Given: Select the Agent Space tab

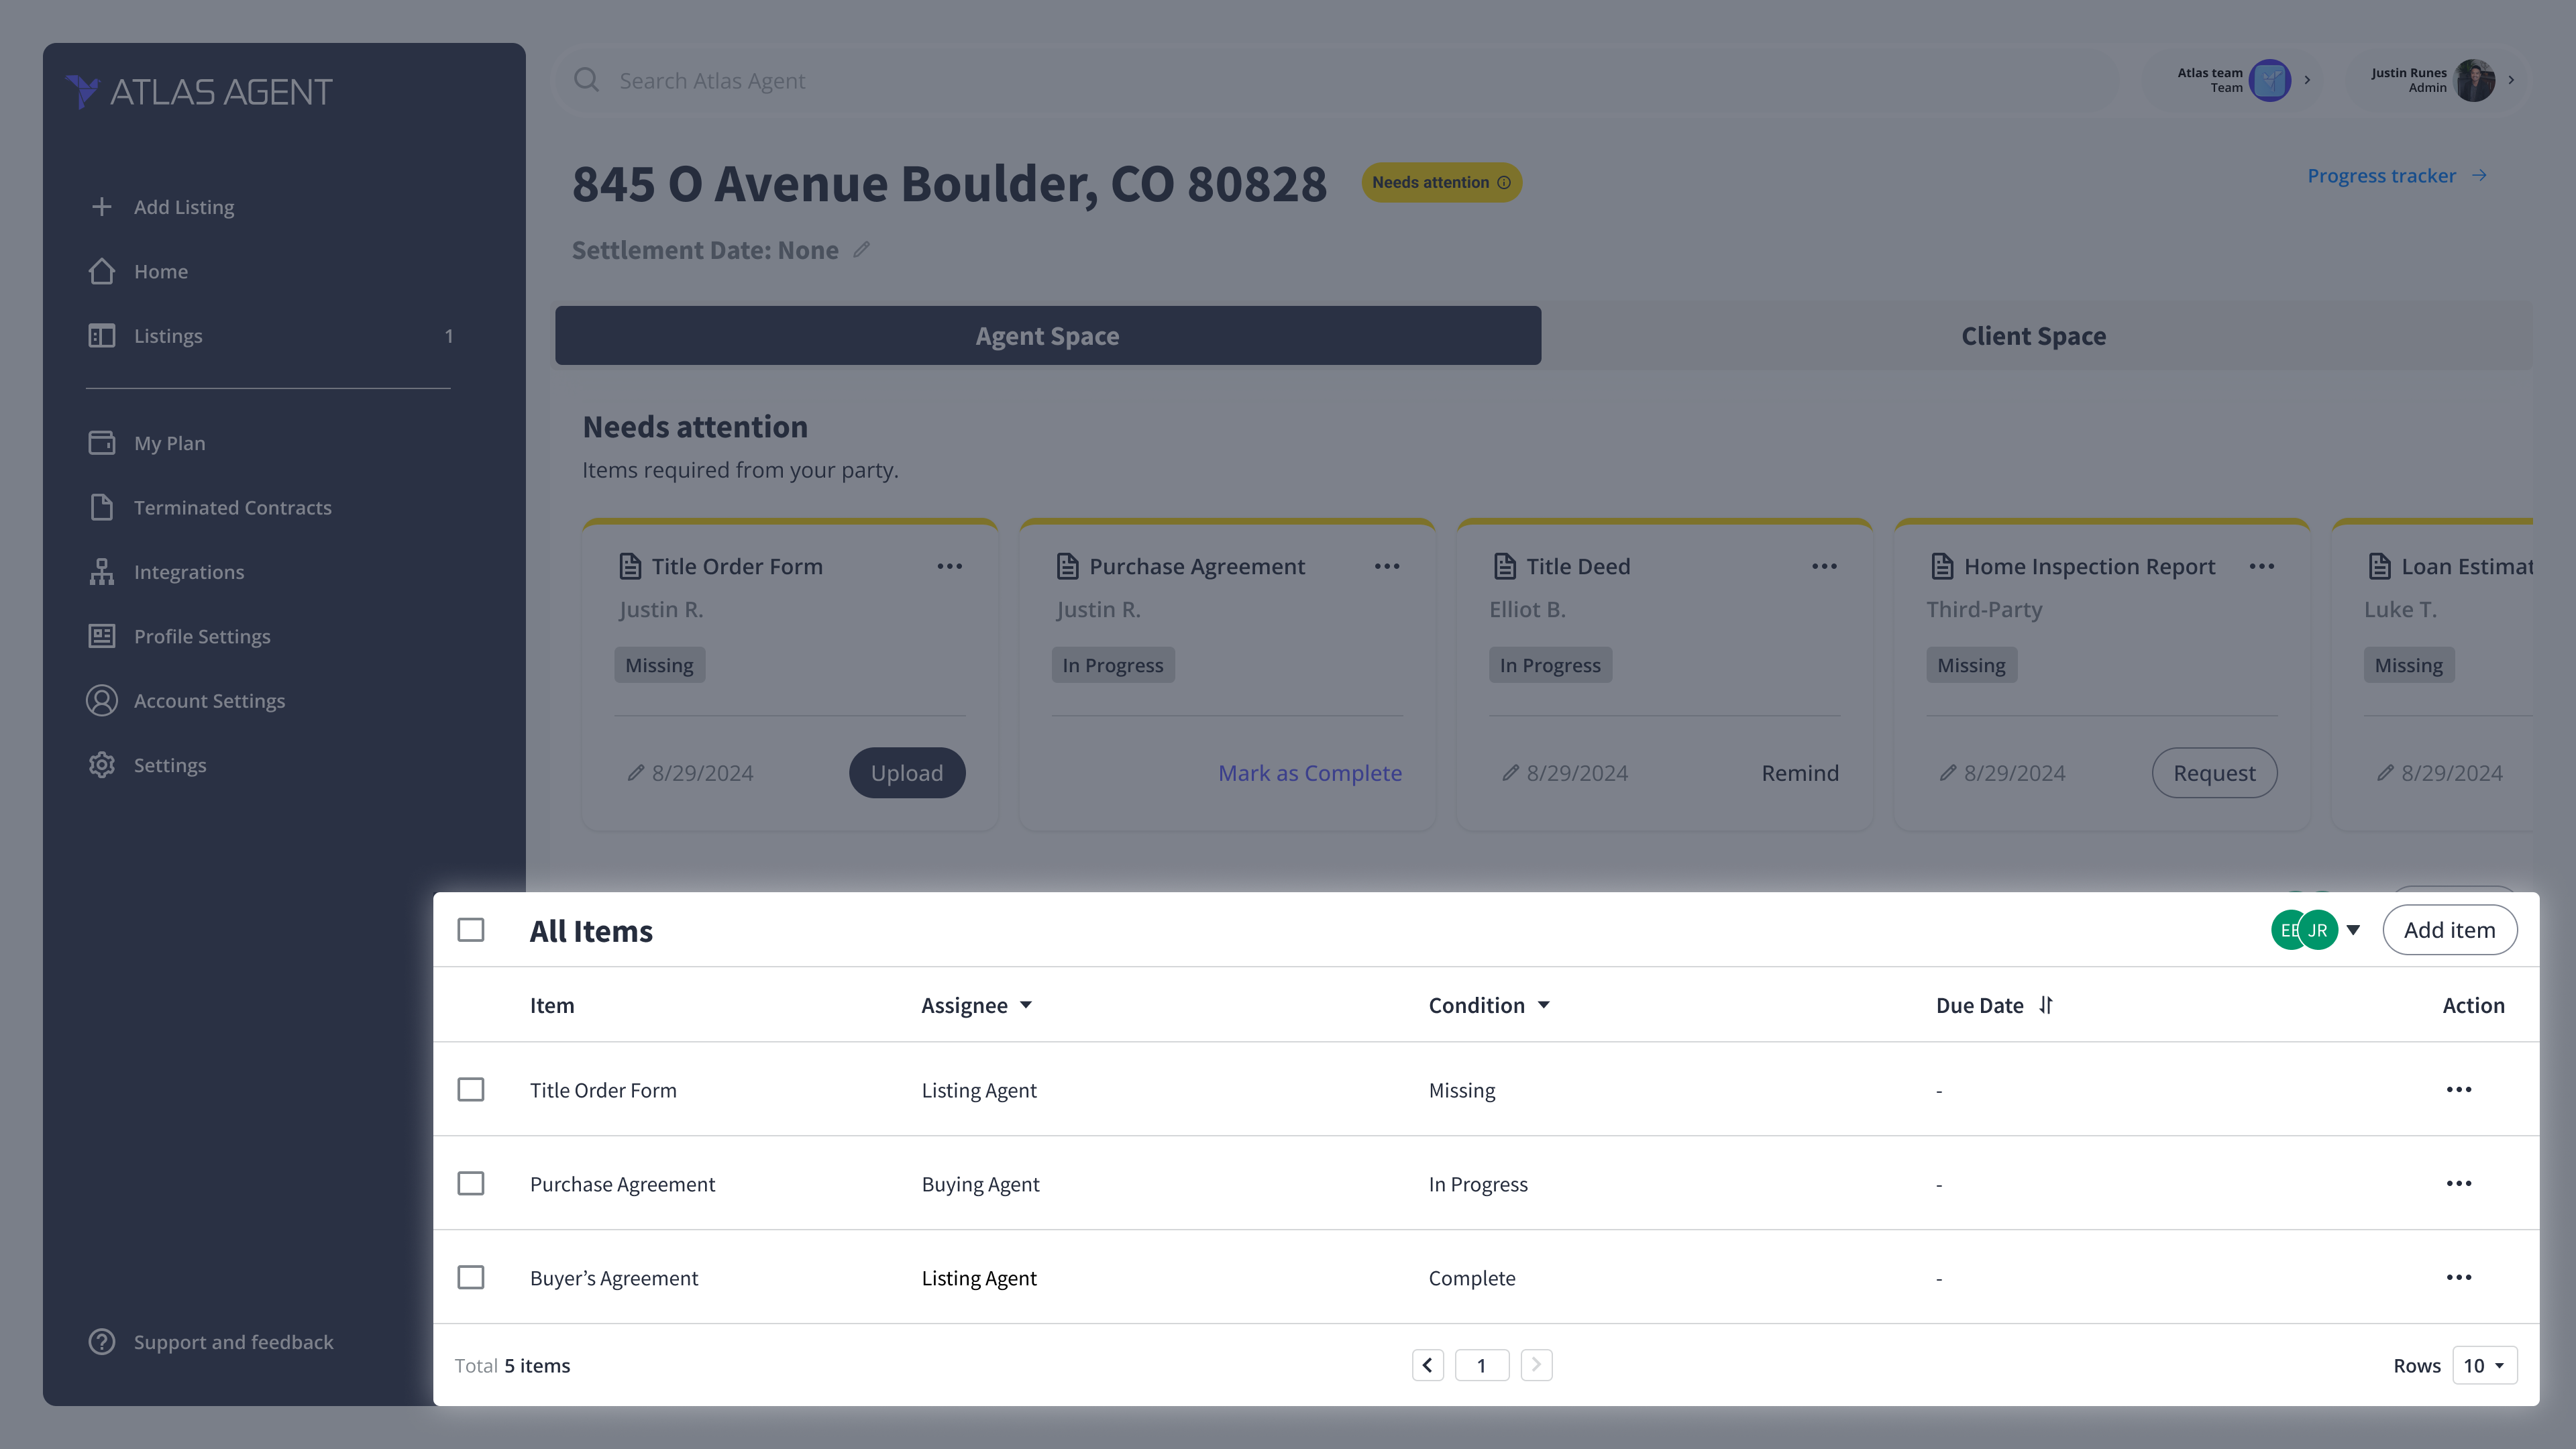Looking at the screenshot, I should tap(1047, 336).
